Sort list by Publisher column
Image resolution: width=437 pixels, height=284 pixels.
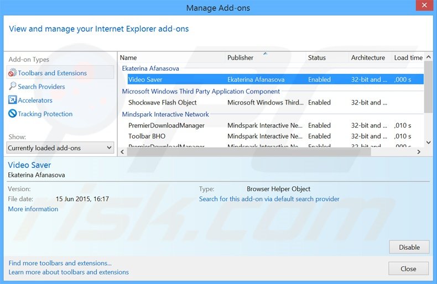click(240, 57)
